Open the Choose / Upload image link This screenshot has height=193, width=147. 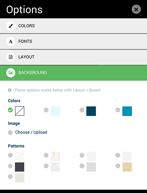31,132
